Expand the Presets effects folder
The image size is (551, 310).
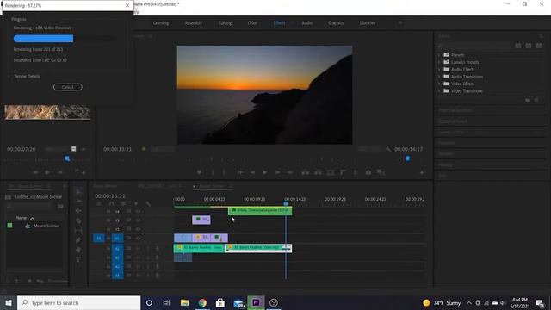(439, 55)
